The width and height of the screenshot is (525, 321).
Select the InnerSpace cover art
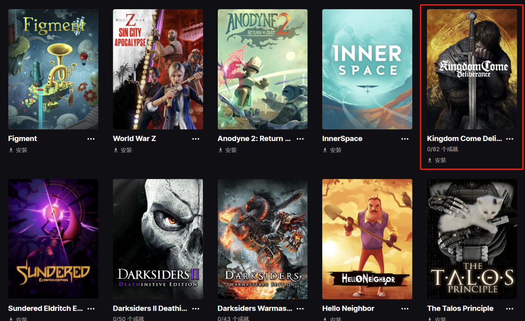click(367, 70)
